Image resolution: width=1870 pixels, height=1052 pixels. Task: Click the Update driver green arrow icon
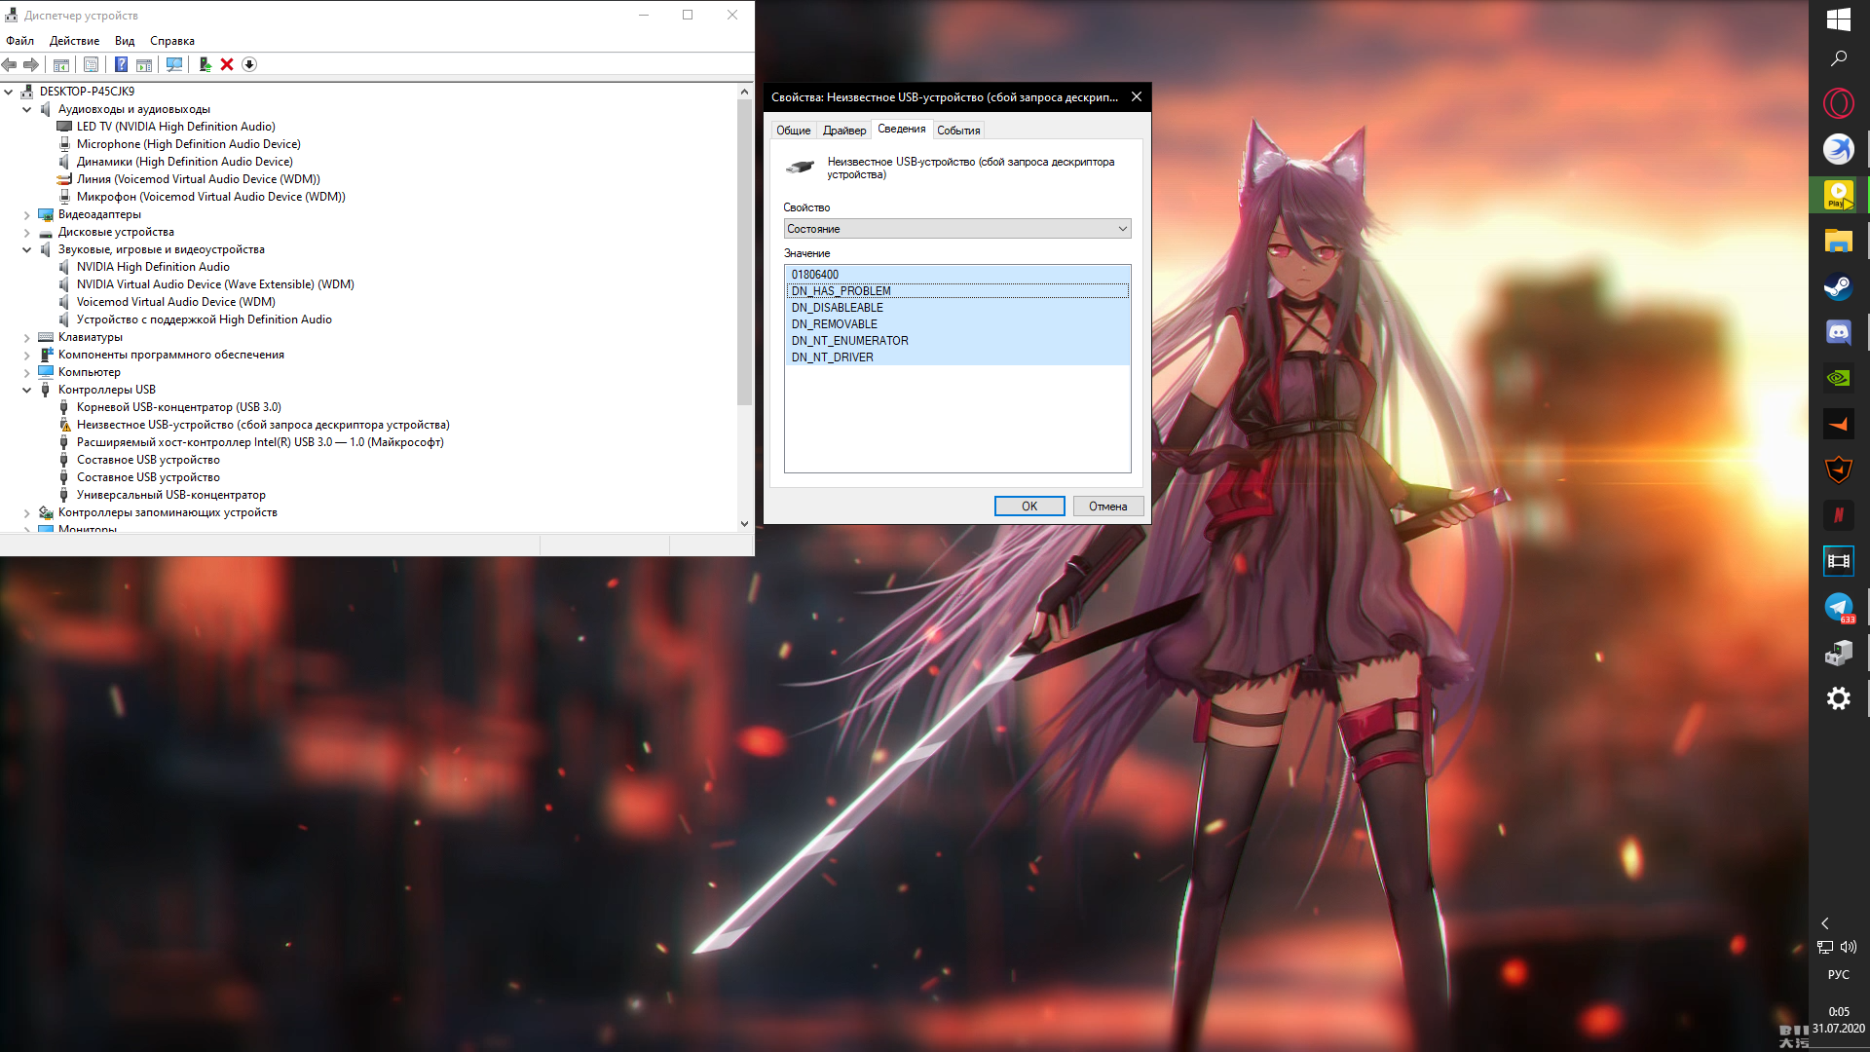point(205,64)
